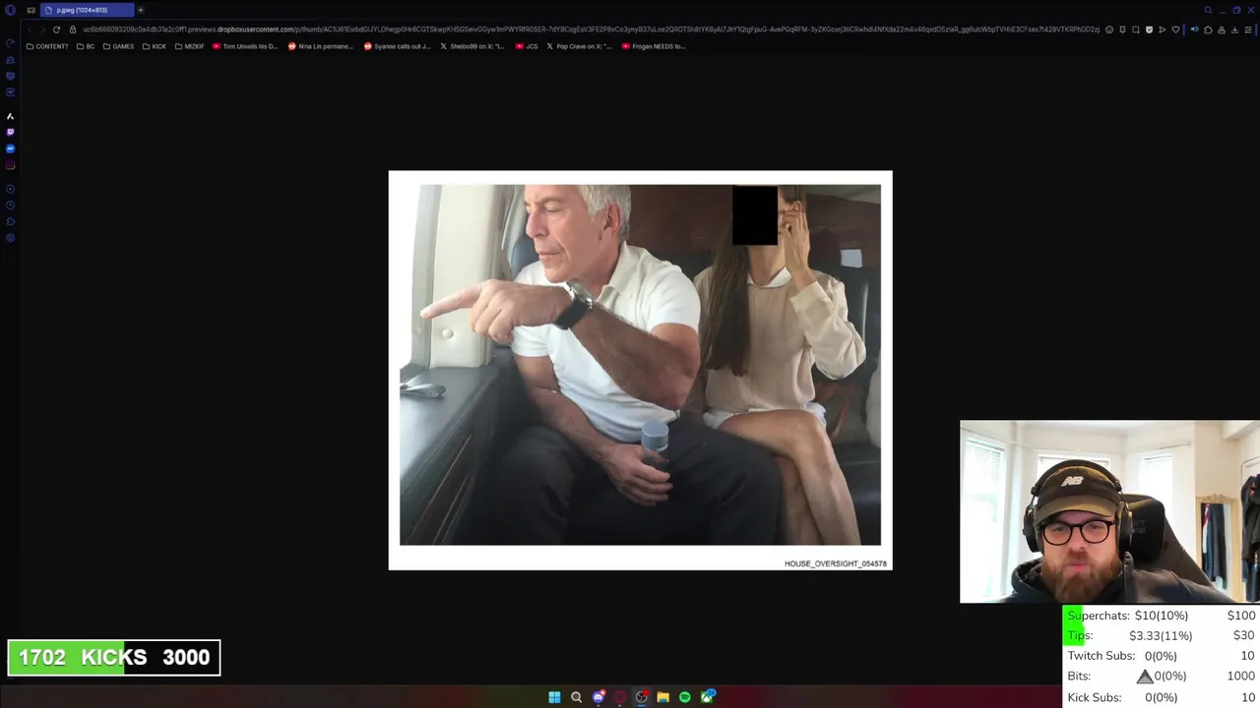Toggle the ad blocker shield icon
Image resolution: width=1260 pixels, height=708 pixels.
pos(1149,29)
